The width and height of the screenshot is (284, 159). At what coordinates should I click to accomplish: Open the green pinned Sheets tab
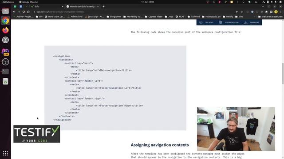(15, 7)
